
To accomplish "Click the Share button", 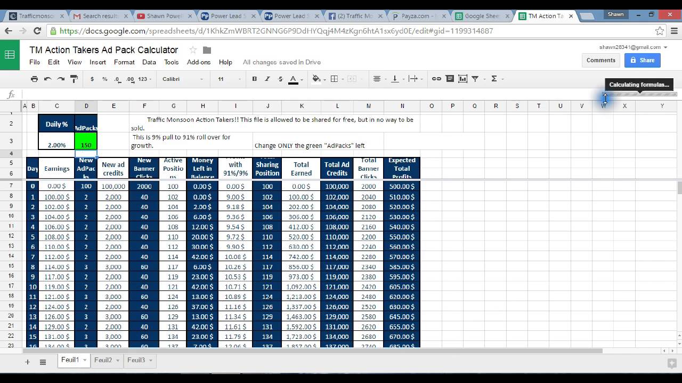I will (643, 60).
